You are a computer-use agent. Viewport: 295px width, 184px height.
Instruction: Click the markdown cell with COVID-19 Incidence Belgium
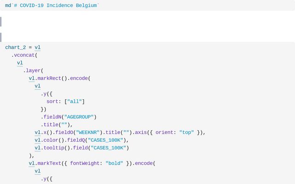click(x=52, y=6)
